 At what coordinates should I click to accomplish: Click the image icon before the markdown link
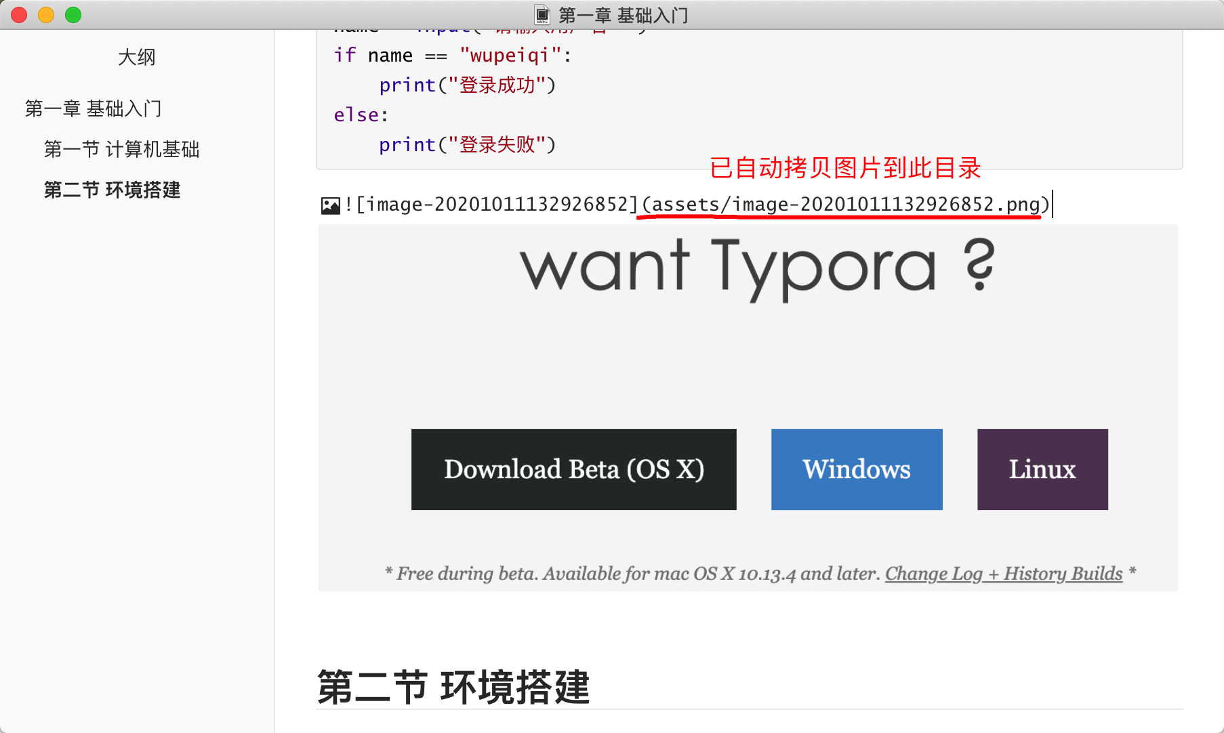tap(331, 205)
